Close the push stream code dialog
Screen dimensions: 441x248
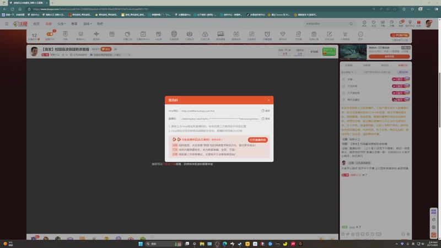[x=268, y=100]
